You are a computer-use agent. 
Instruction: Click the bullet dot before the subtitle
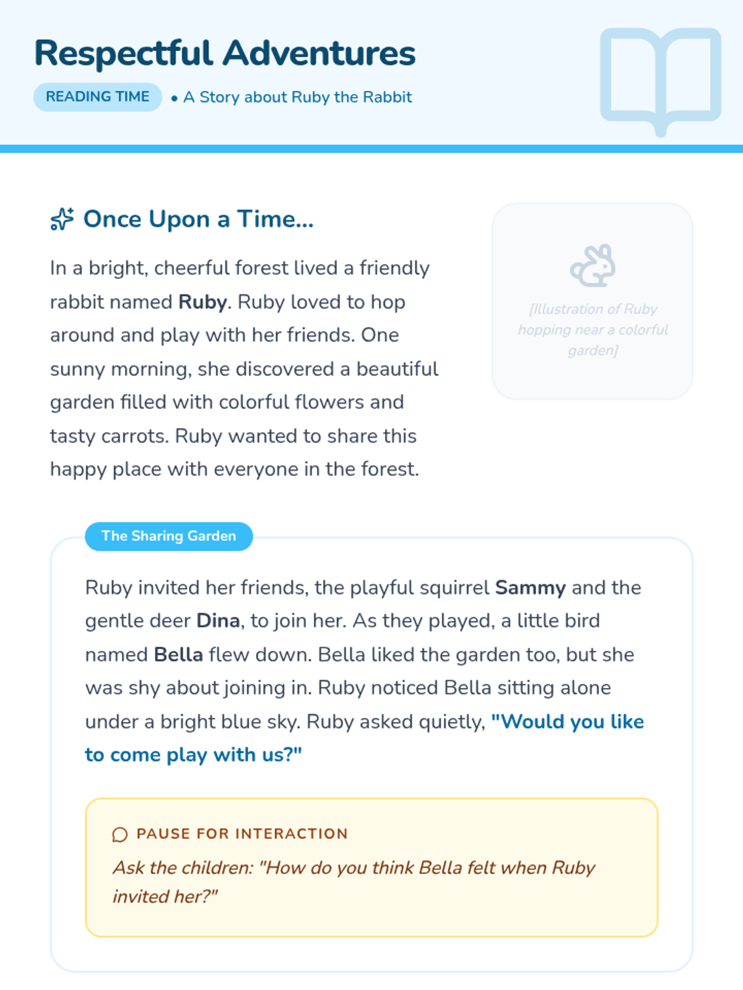click(174, 98)
